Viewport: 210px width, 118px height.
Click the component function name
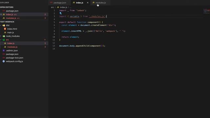pyautogui.click(x=93, y=22)
